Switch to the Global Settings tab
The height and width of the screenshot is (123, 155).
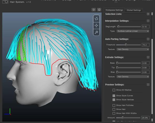coord(134,10)
